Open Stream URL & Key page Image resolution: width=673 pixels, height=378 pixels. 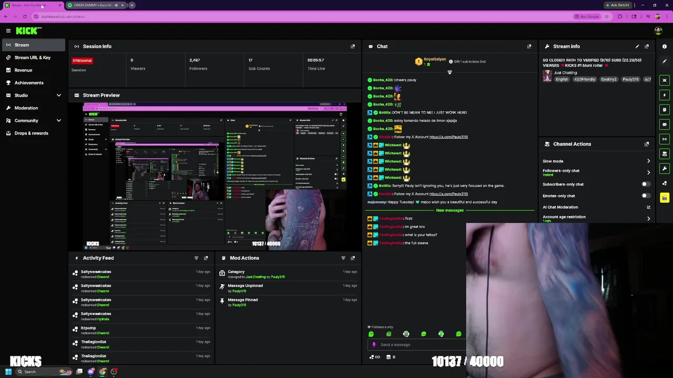tap(33, 58)
